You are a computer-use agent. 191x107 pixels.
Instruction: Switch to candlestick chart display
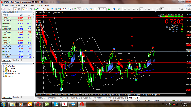79,9
